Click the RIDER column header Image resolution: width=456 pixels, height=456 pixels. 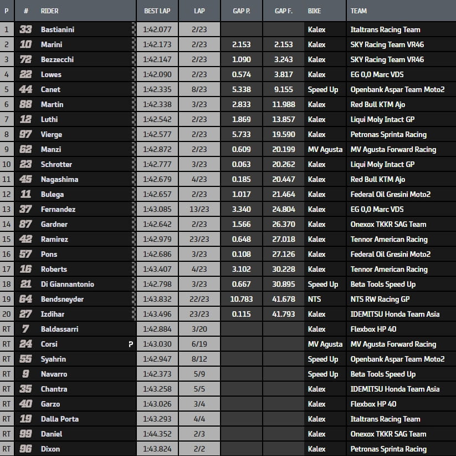point(50,11)
